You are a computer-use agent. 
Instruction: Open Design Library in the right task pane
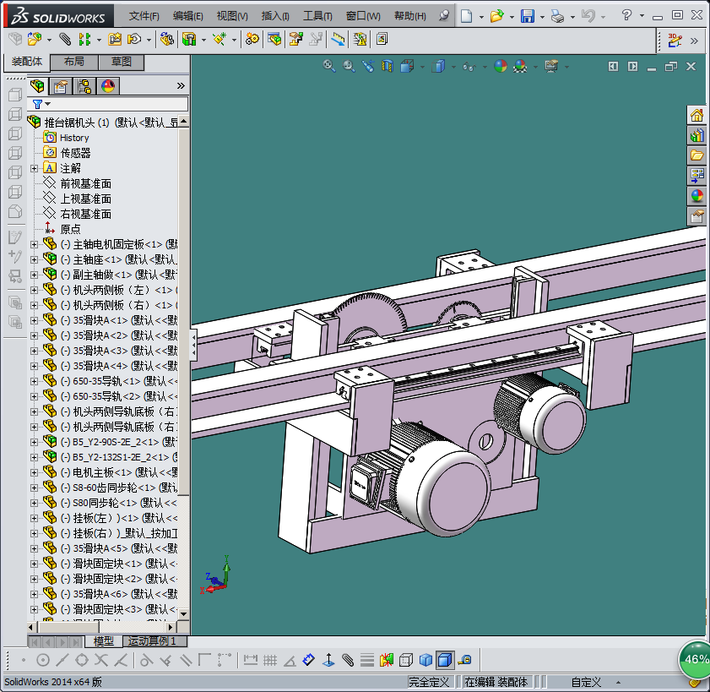click(x=697, y=135)
